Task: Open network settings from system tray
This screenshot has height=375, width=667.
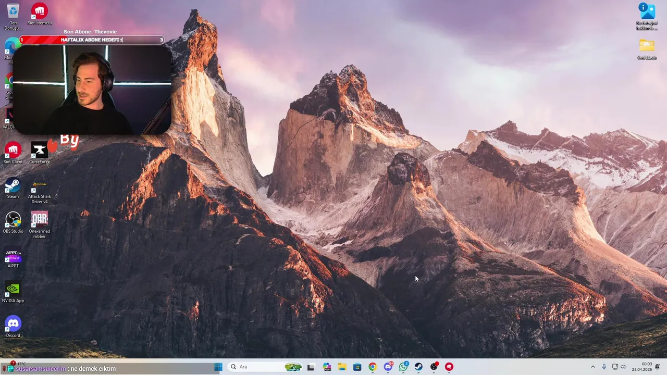Action: click(615, 367)
